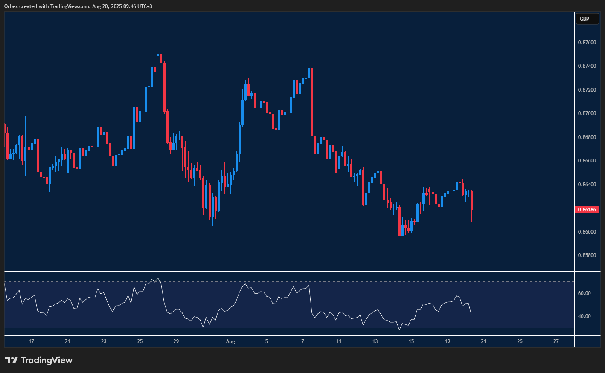Click the 40.00 level in the RSI pane
The height and width of the screenshot is (373, 605).
click(x=584, y=316)
